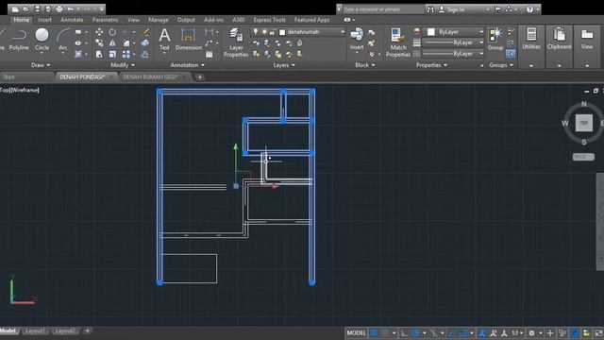Toggle hardware acceleration status icon

(x=575, y=332)
